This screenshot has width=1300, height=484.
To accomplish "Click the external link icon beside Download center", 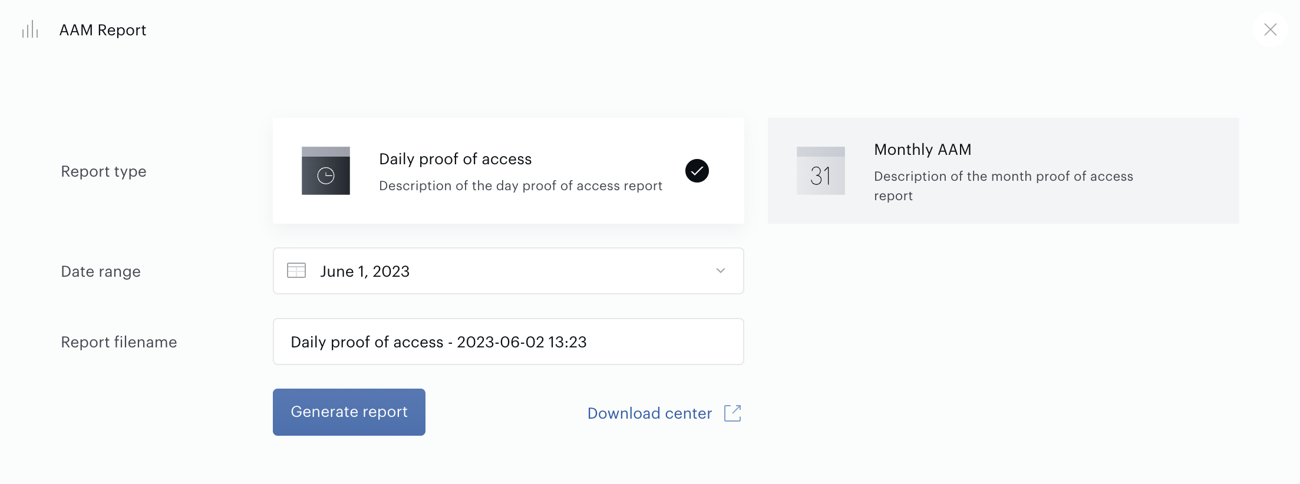I will pos(733,413).
